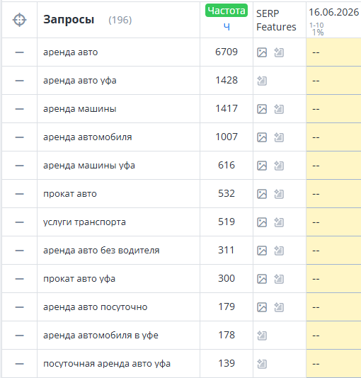Select the query аренда авто
Screen dimensions: 361x378
click(x=70, y=52)
